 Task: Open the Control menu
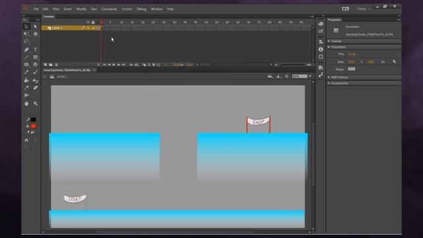click(x=127, y=9)
